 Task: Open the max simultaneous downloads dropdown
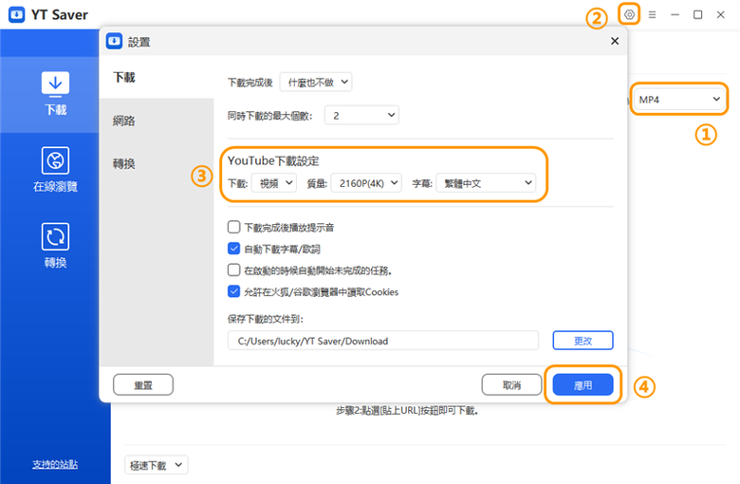click(361, 115)
